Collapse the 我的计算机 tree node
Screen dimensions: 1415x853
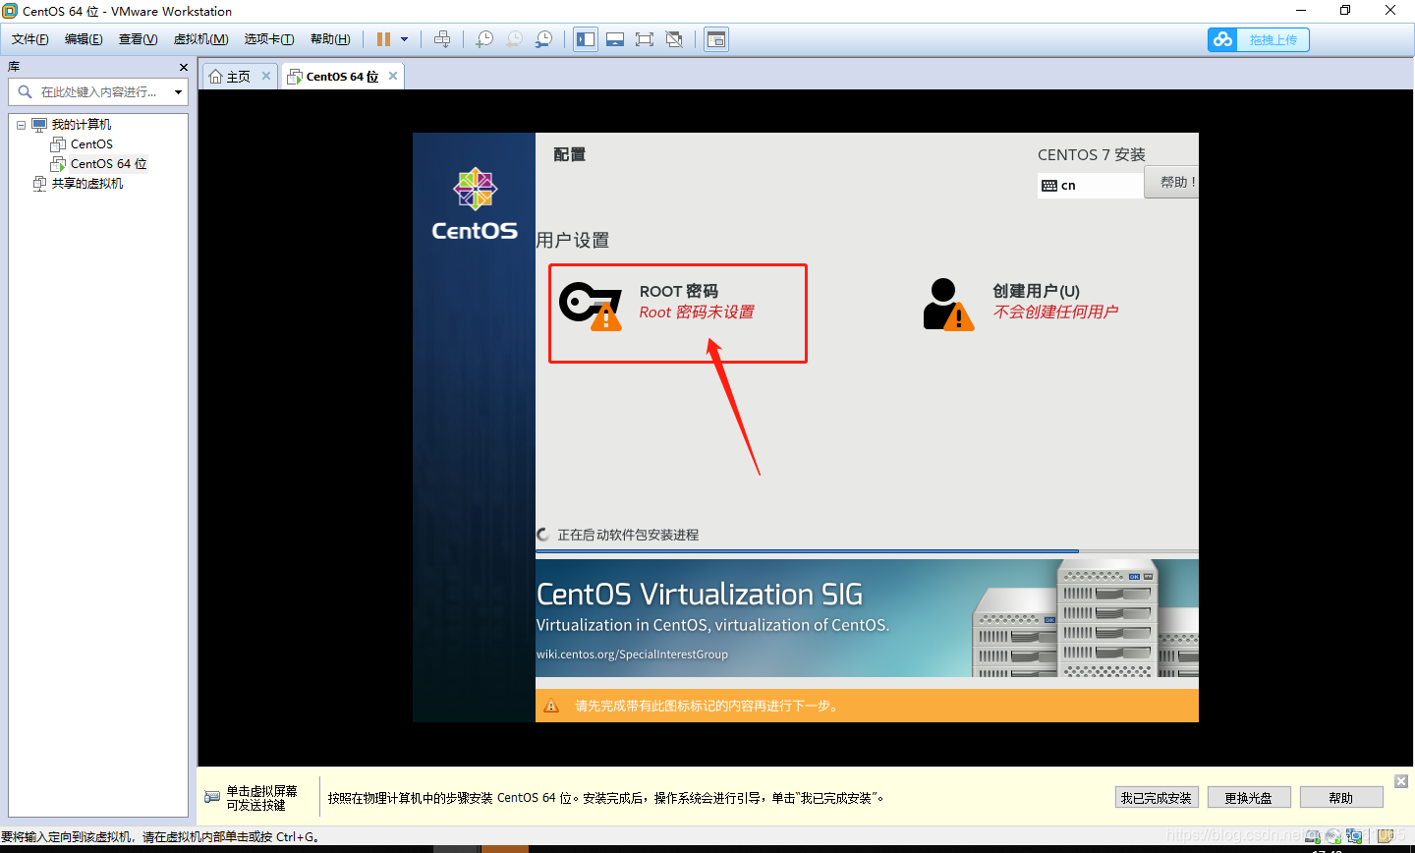(21, 125)
